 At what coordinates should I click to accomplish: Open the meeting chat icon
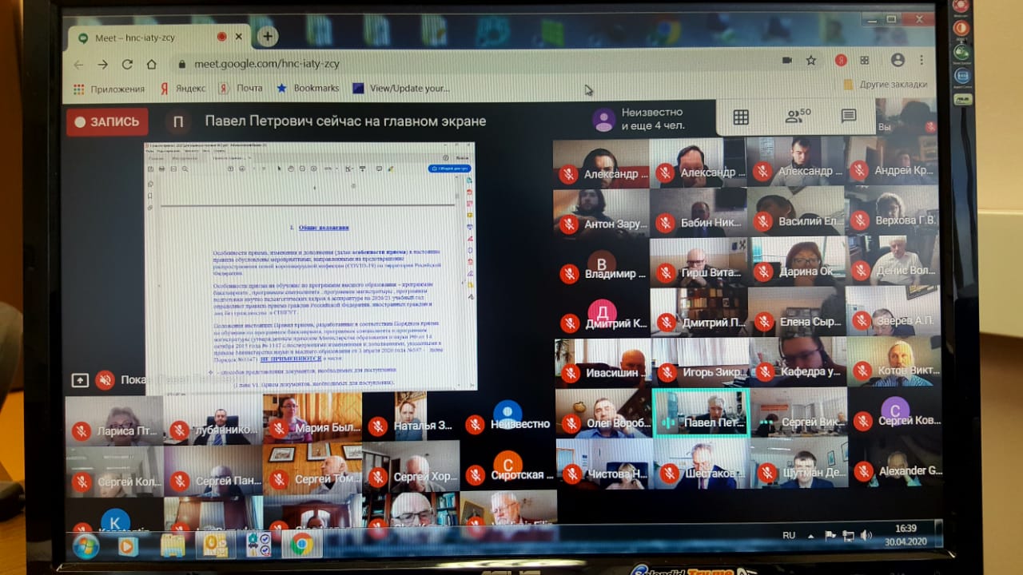point(849,117)
